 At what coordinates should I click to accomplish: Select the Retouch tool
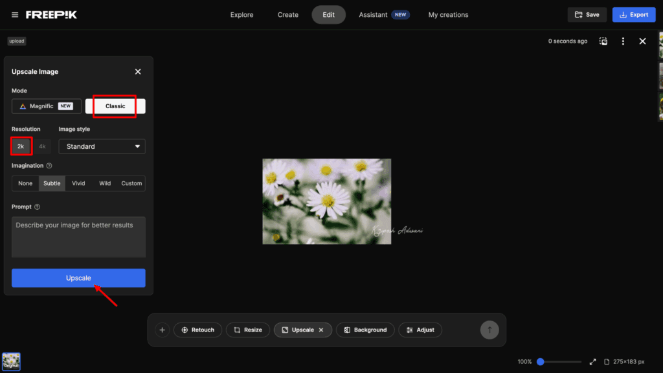197,330
